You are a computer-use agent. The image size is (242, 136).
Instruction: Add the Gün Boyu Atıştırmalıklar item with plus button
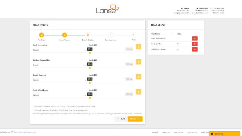pos(139,62)
